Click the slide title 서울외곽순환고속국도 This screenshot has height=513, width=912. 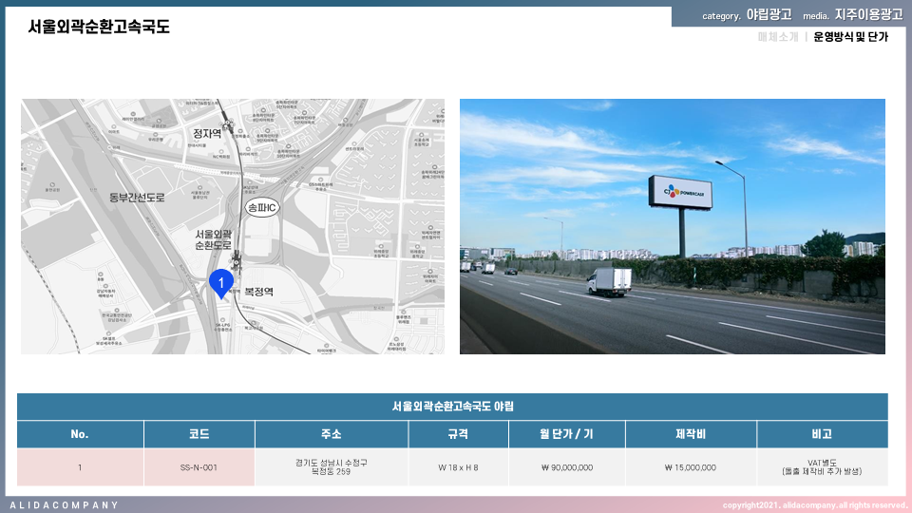tap(99, 27)
